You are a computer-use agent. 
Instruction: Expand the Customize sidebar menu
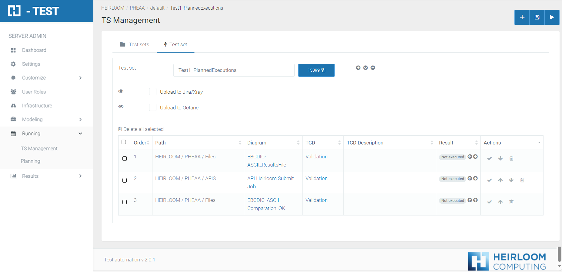(x=47, y=78)
